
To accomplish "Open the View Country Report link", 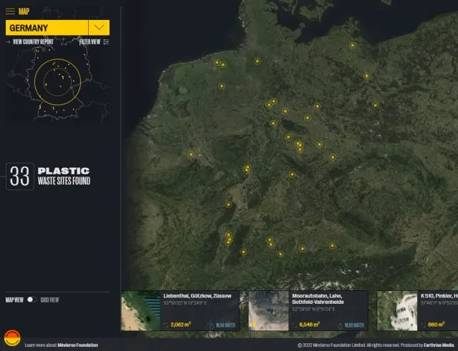I will (x=33, y=41).
